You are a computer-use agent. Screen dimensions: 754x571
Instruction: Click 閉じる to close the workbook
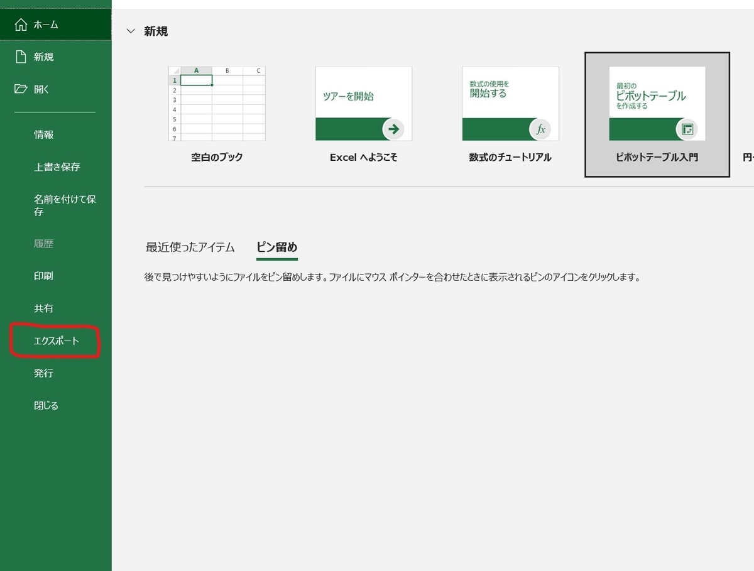[45, 405]
